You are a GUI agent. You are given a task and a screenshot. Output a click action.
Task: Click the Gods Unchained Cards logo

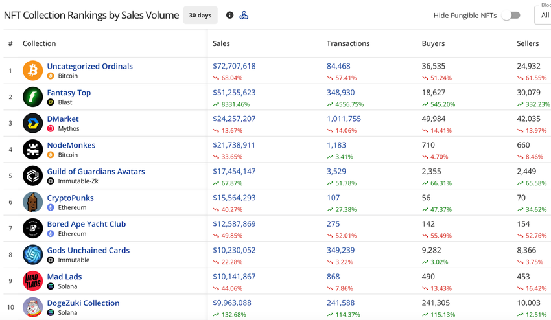click(x=32, y=255)
